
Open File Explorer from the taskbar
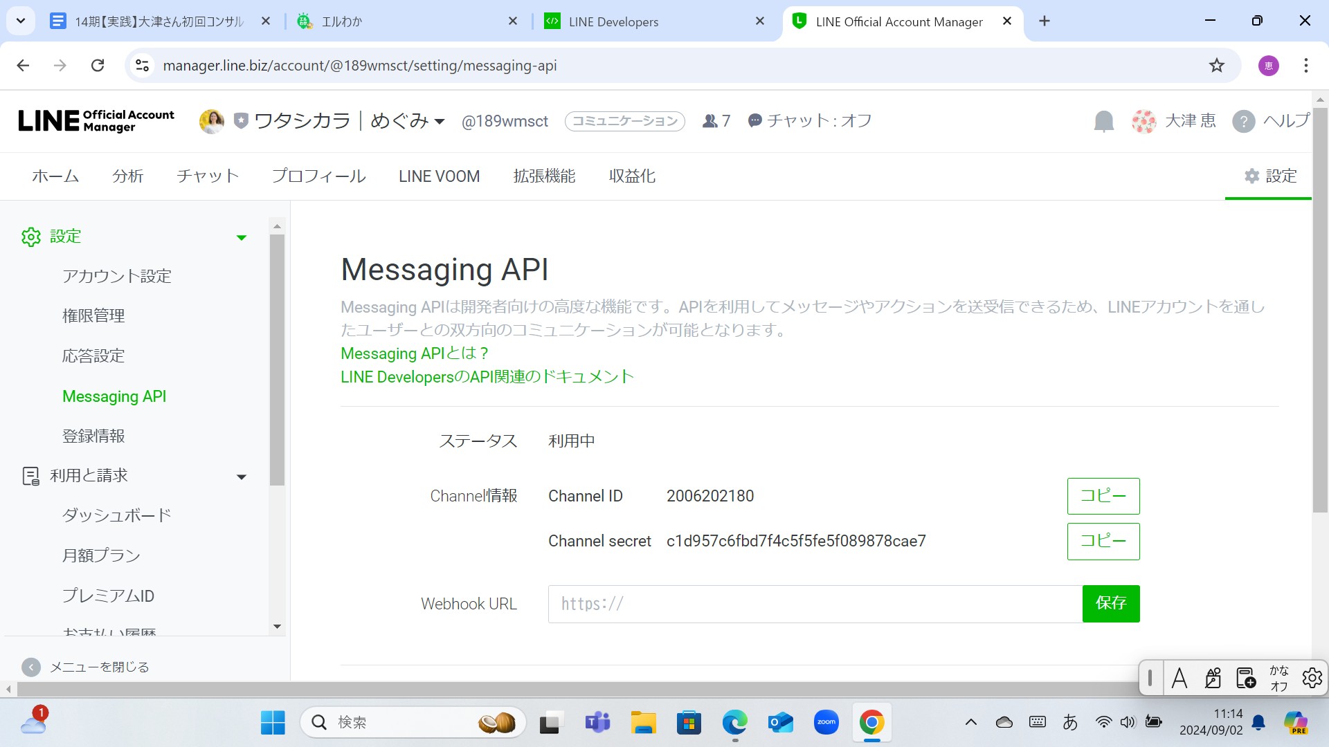pos(643,723)
